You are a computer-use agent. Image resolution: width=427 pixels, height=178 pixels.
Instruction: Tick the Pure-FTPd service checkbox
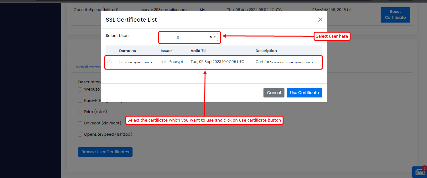(x=80, y=101)
